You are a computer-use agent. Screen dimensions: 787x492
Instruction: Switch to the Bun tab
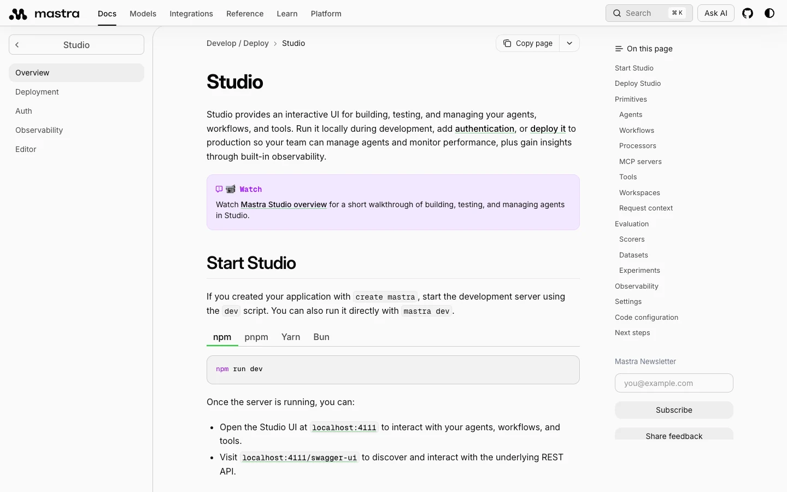point(321,337)
